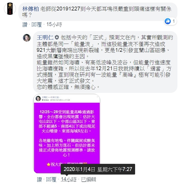This screenshot has width=181, height=185.
Task: Click the blue thumbs-up reaction icon
Action: point(167,21)
